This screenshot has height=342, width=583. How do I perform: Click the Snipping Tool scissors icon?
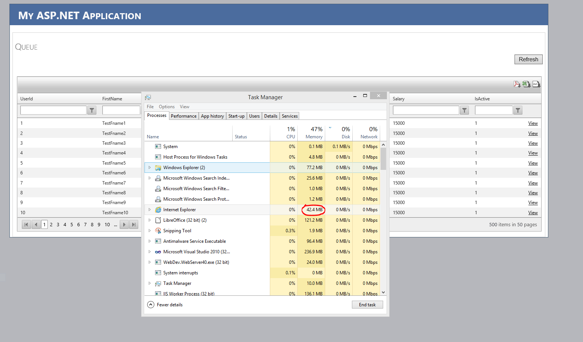[158, 231]
